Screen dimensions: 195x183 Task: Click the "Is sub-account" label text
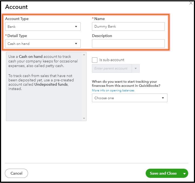tap(112, 60)
